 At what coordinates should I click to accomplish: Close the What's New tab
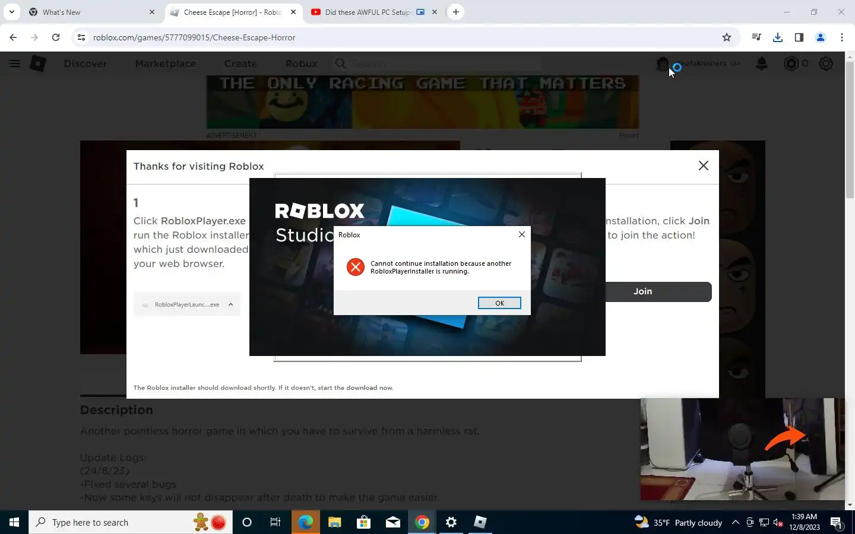[152, 12]
